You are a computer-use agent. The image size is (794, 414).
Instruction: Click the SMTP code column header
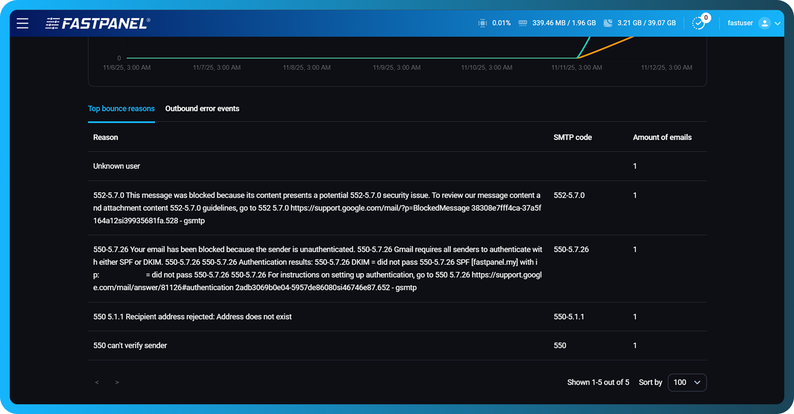tap(572, 138)
